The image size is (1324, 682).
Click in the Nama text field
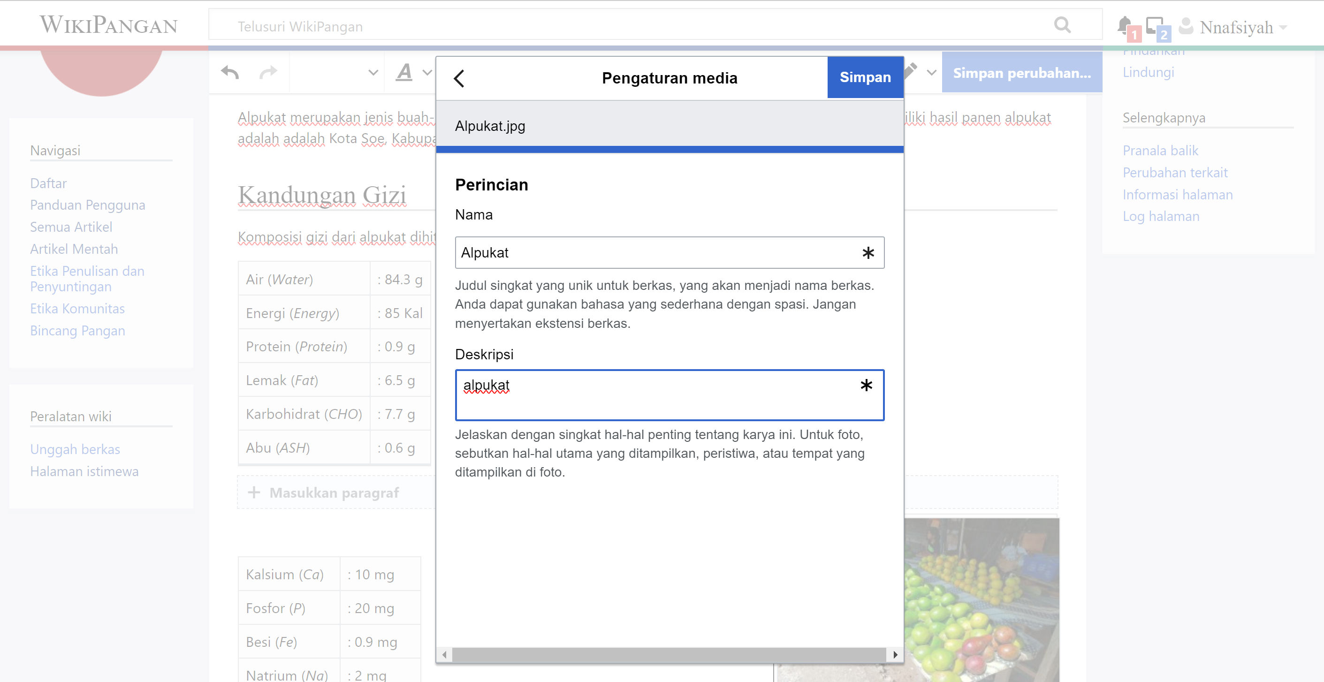pyautogui.click(x=658, y=252)
